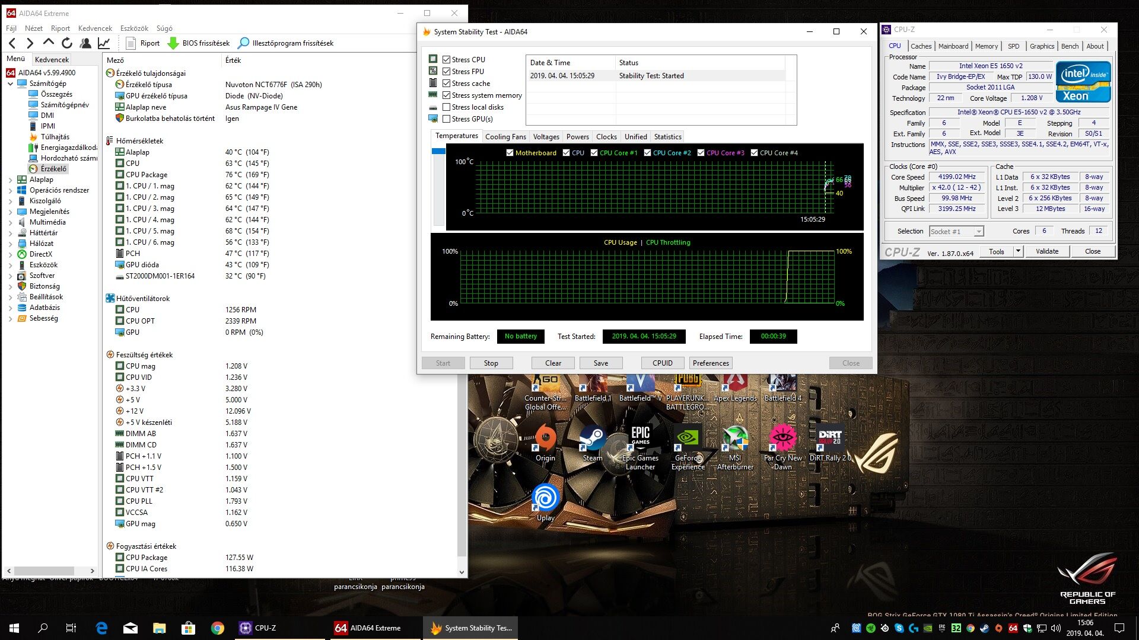Screen dimensions: 1139x640
Task: Expand the Multimédia tree node
Action: coord(10,222)
